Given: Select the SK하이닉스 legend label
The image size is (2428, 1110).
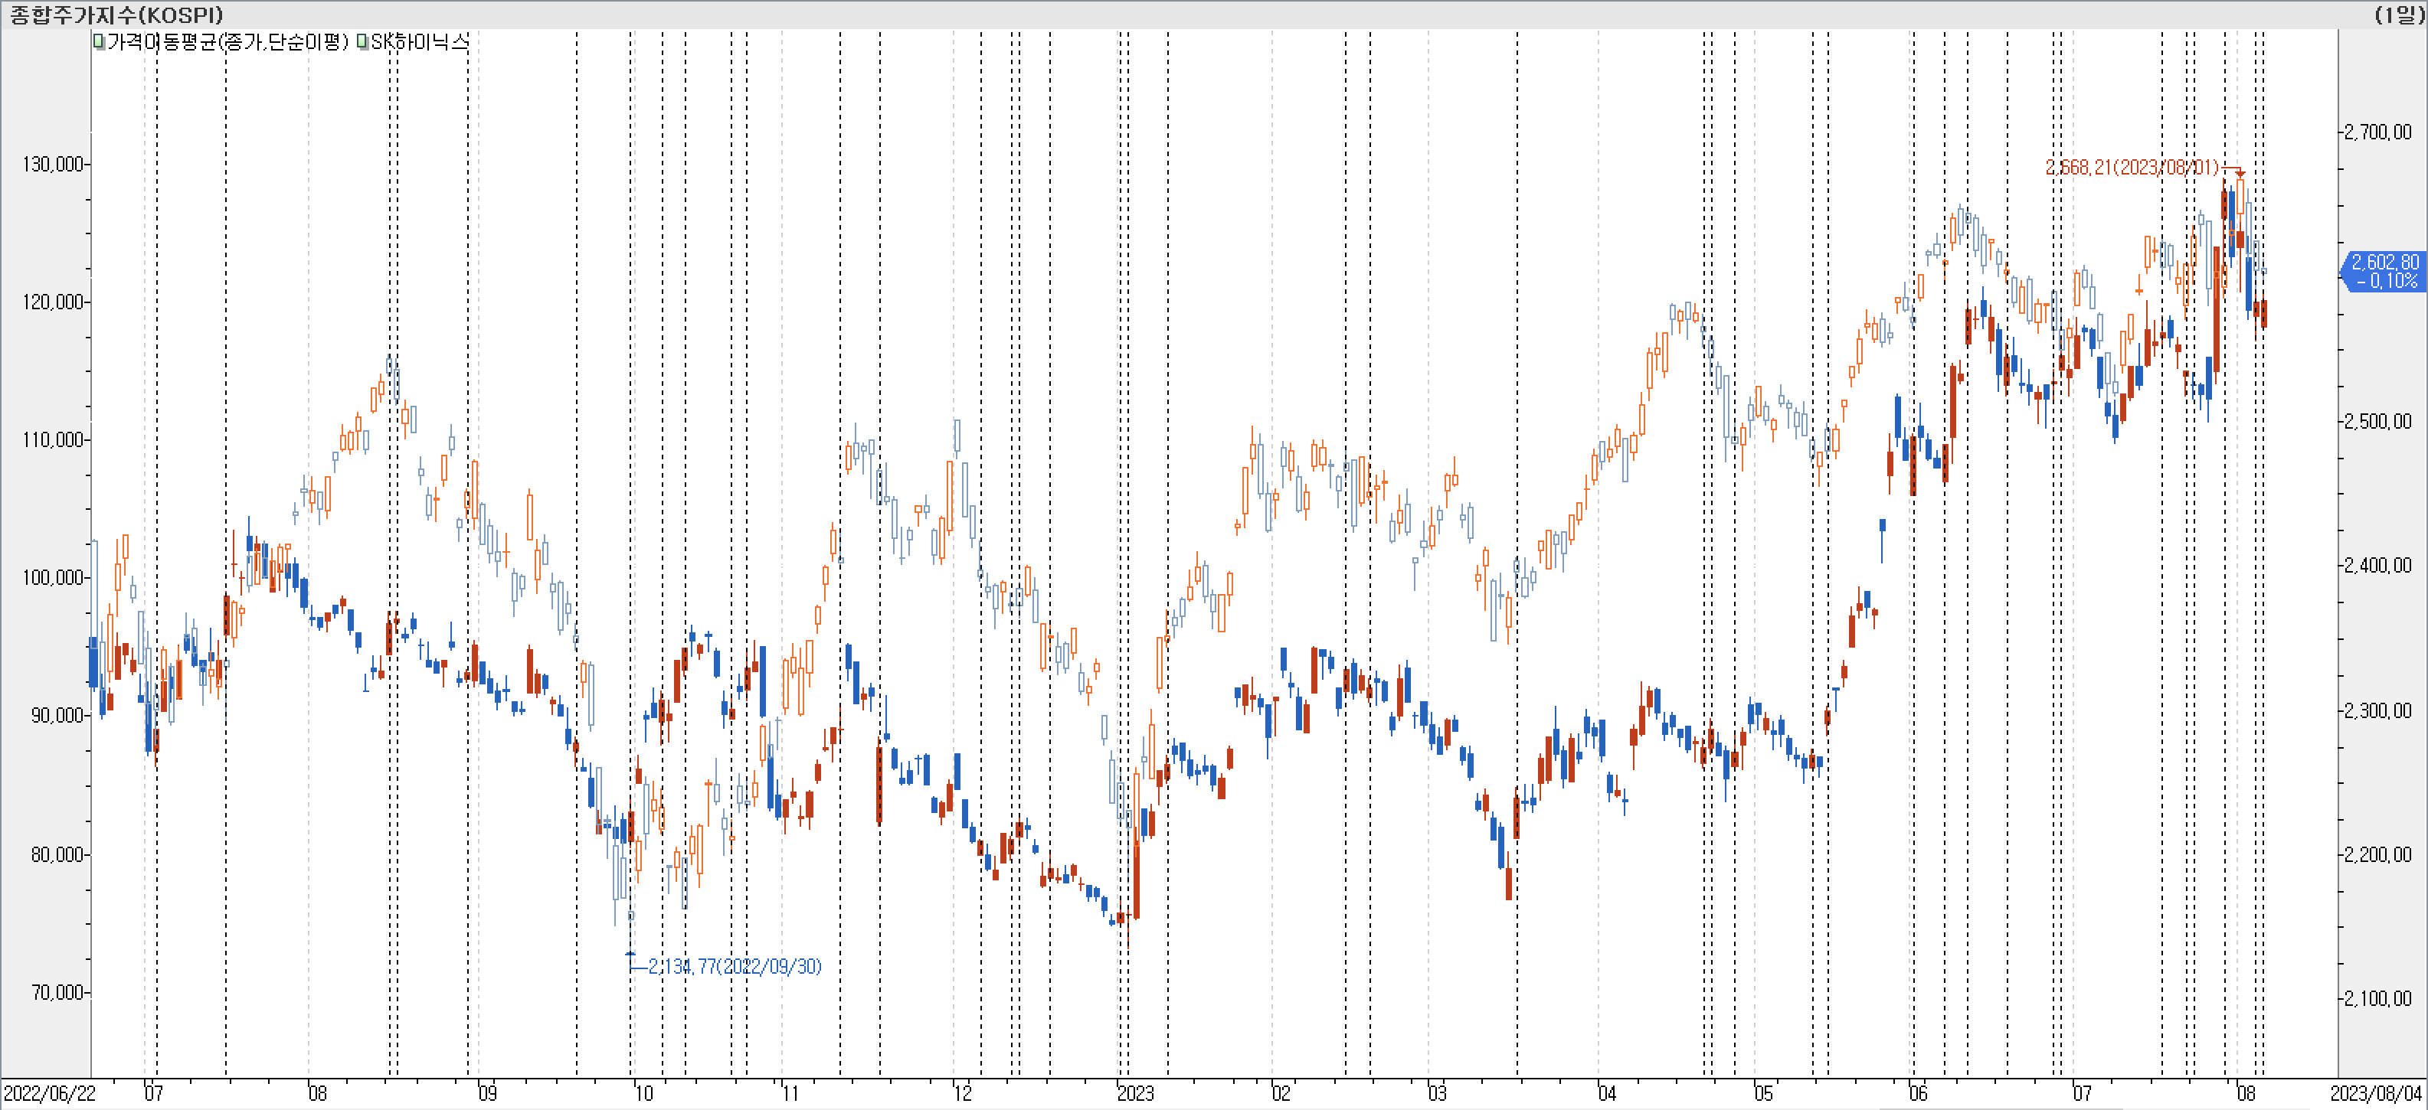Looking at the screenshot, I should (420, 41).
